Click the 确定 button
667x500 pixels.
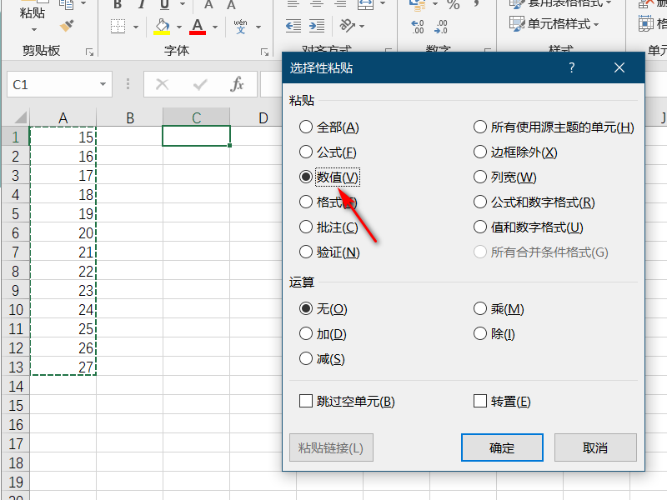click(x=501, y=447)
